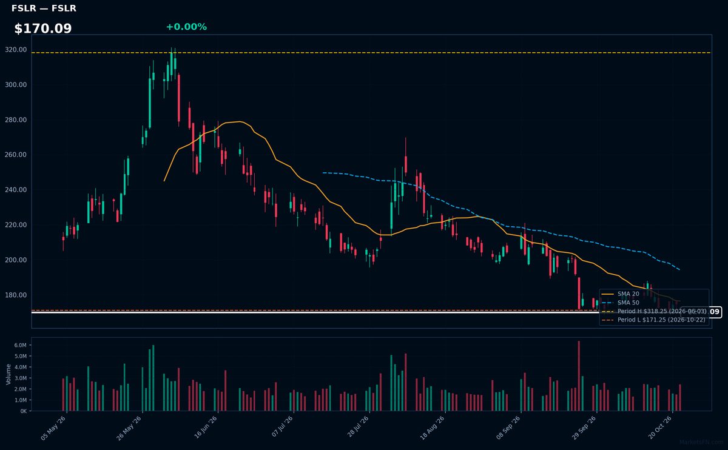
Task: Click the 26 May '26 date label
Action: click(129, 427)
